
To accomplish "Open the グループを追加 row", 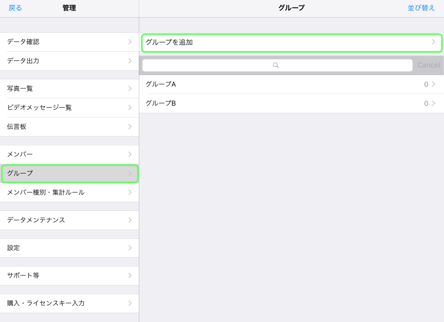I will [x=292, y=42].
